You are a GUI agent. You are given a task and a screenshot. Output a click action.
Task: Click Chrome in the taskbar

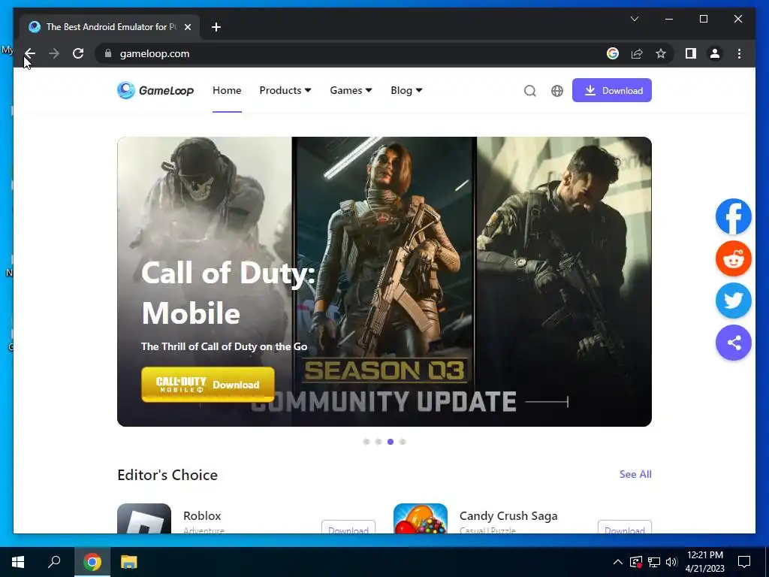(x=92, y=562)
